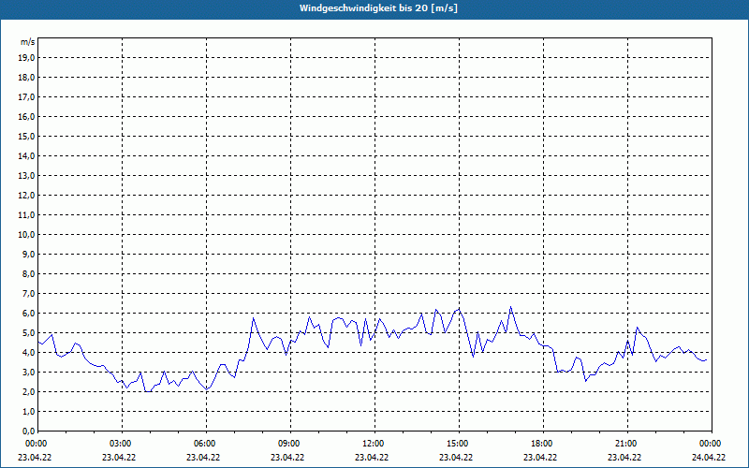Select the 5,0 y-axis label

pyautogui.click(x=29, y=333)
